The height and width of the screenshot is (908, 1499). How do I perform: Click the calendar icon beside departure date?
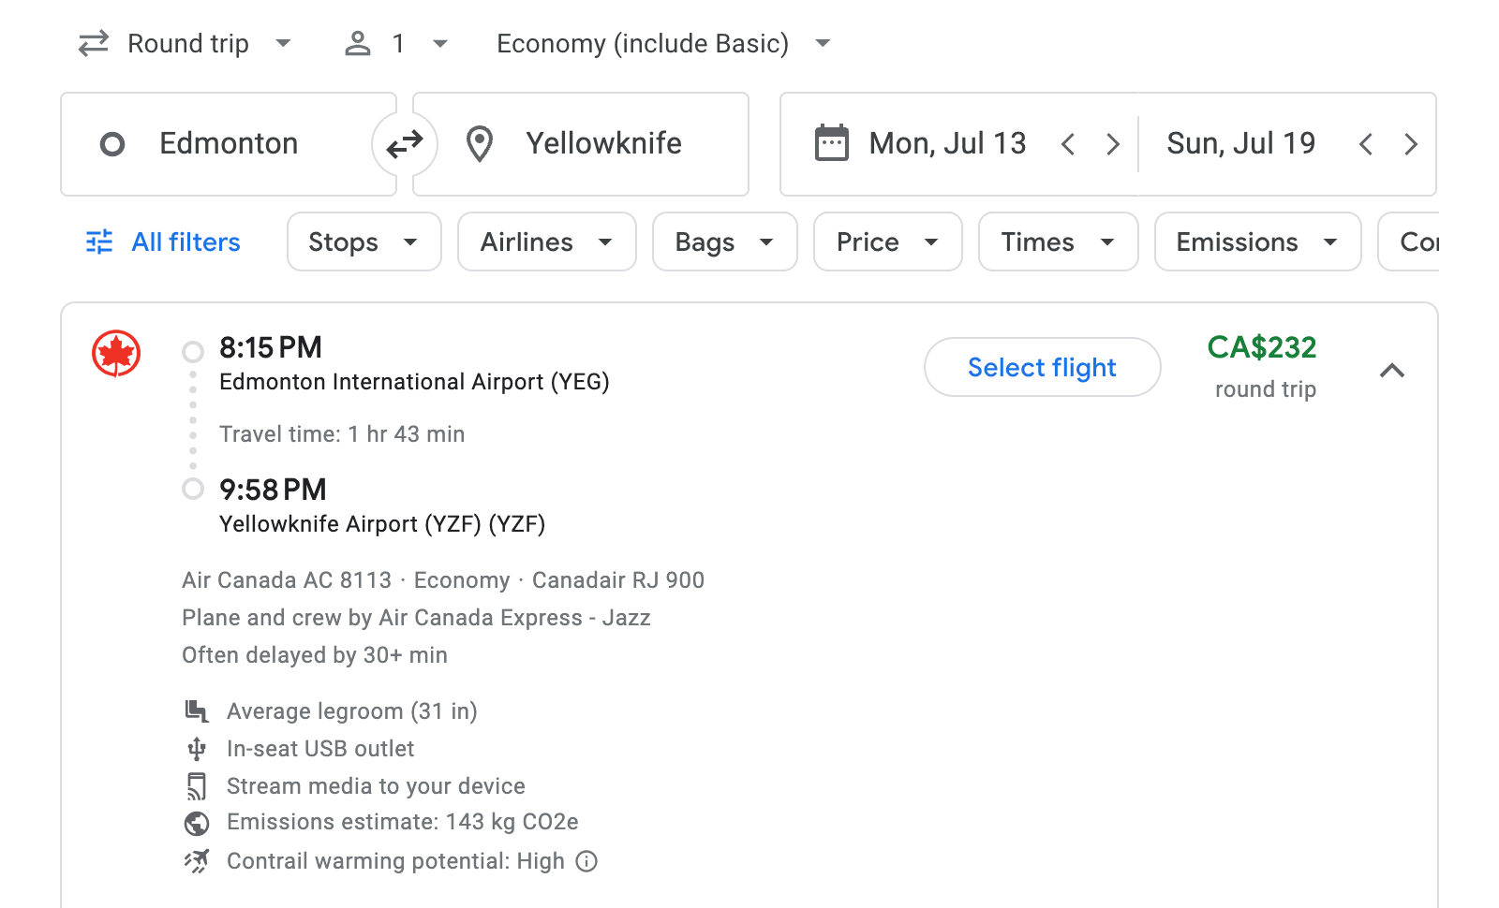(x=830, y=142)
